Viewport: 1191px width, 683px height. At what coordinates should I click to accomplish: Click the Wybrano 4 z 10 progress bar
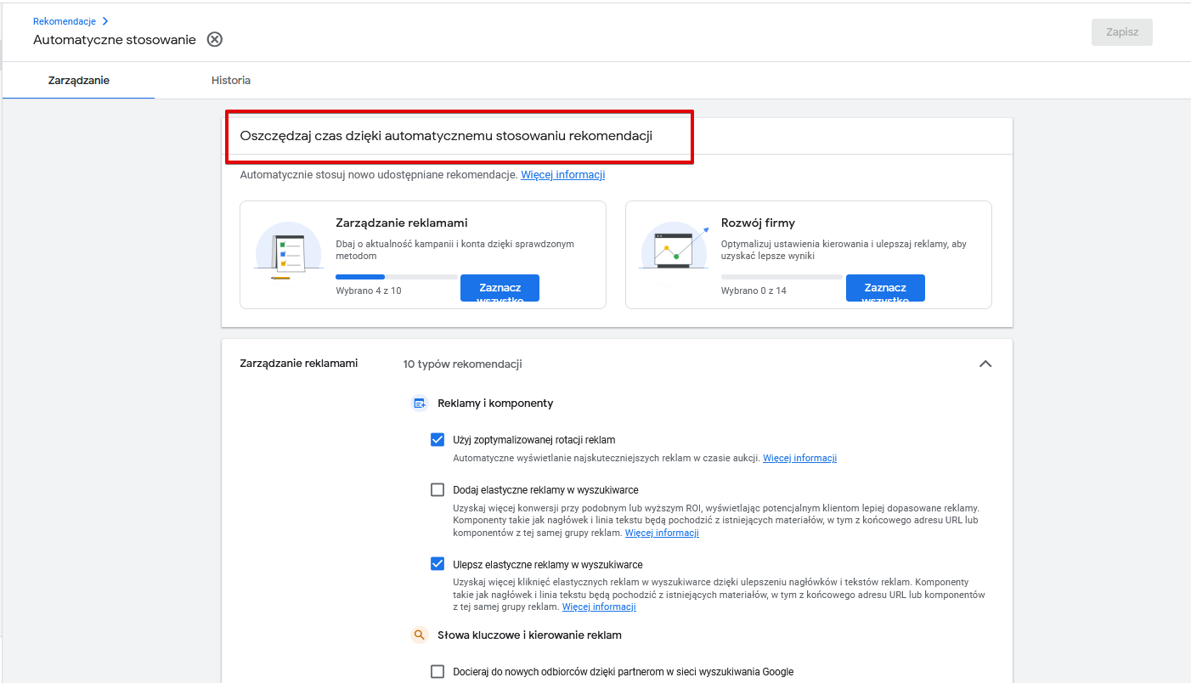click(x=397, y=277)
